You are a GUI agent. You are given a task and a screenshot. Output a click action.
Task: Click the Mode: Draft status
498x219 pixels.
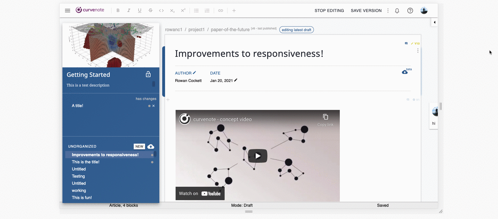coord(242,205)
